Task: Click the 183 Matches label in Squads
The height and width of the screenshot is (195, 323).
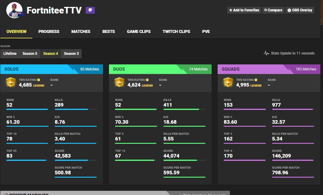Action: click(306, 69)
